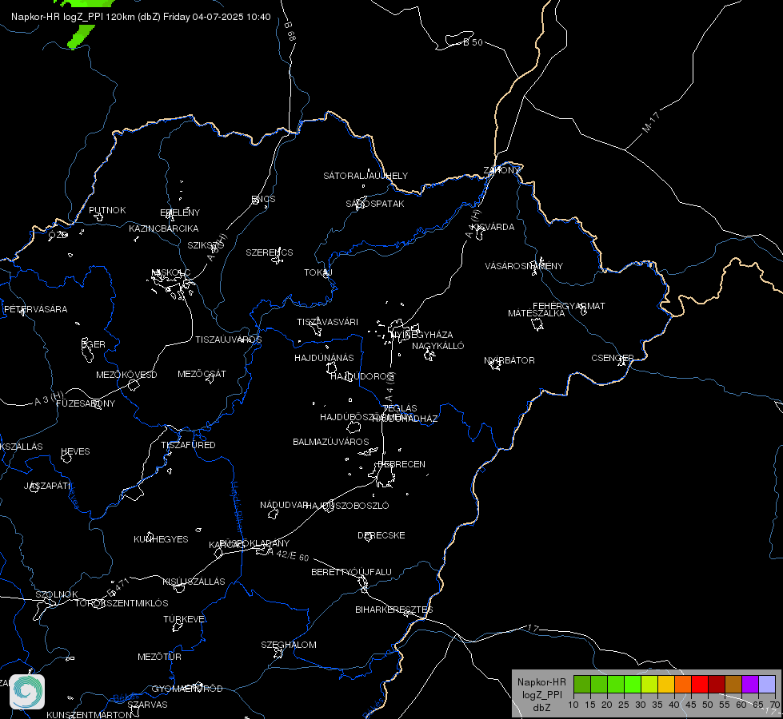783x719 pixels.
Task: Click the KAZINCBARCIKA label
Action: [164, 228]
